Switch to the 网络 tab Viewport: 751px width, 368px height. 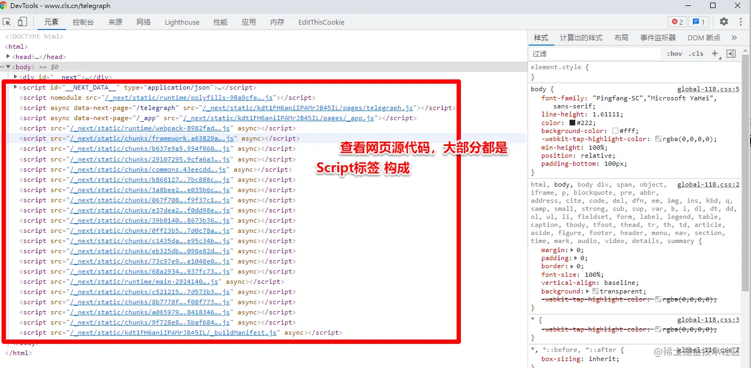coord(143,22)
